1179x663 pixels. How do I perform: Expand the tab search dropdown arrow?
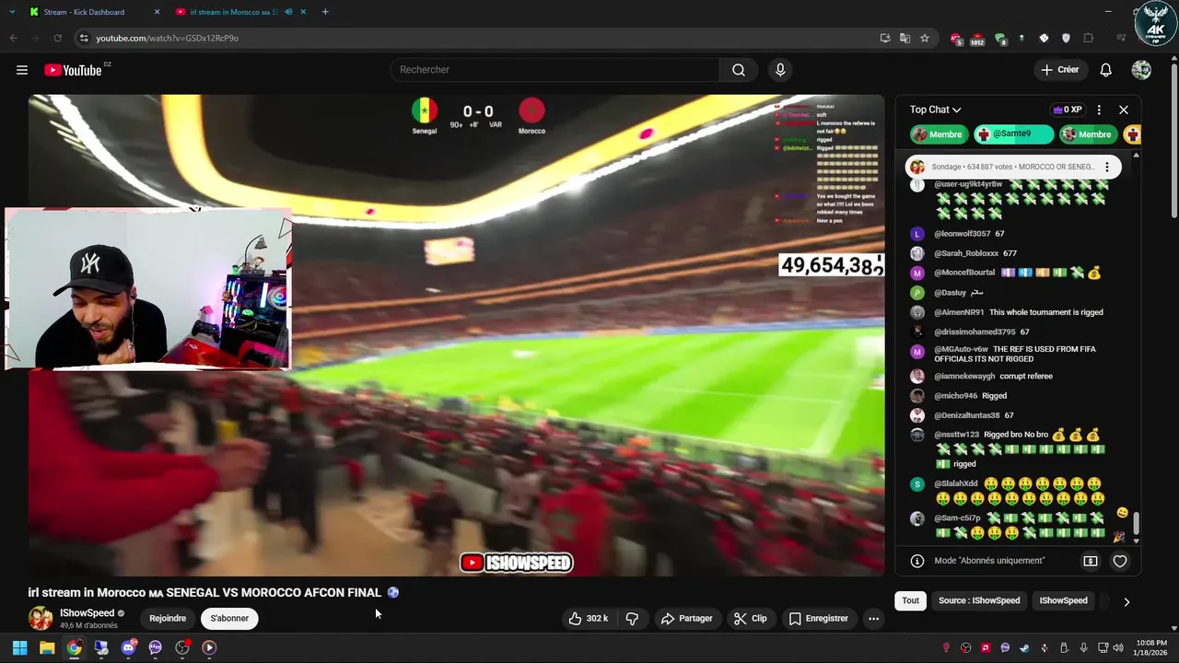[12, 12]
